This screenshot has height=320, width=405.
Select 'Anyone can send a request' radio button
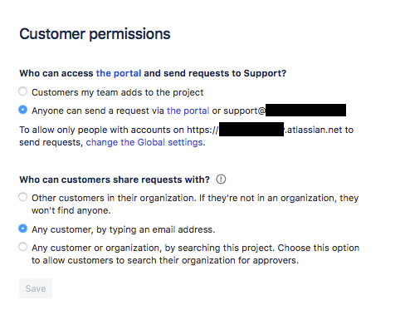23,110
